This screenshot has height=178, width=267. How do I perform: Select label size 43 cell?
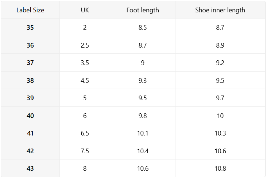click(x=30, y=168)
